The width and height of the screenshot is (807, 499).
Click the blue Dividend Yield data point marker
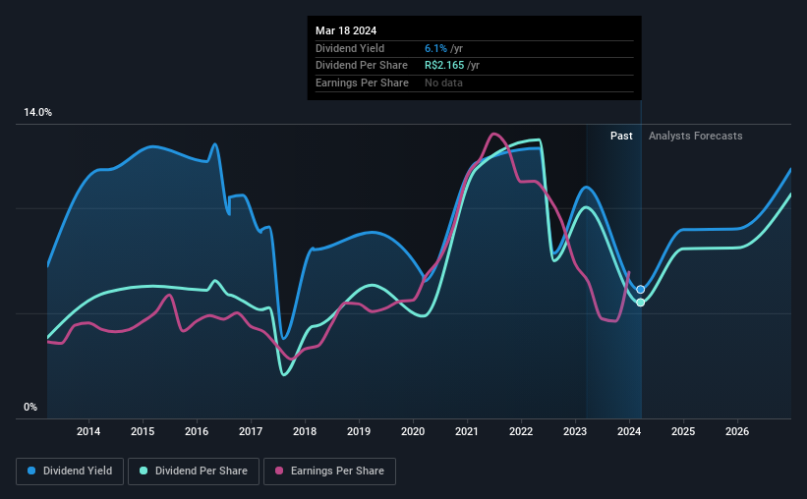[x=640, y=290]
